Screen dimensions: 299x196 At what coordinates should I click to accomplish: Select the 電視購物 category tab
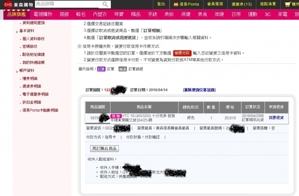[x=43, y=14]
